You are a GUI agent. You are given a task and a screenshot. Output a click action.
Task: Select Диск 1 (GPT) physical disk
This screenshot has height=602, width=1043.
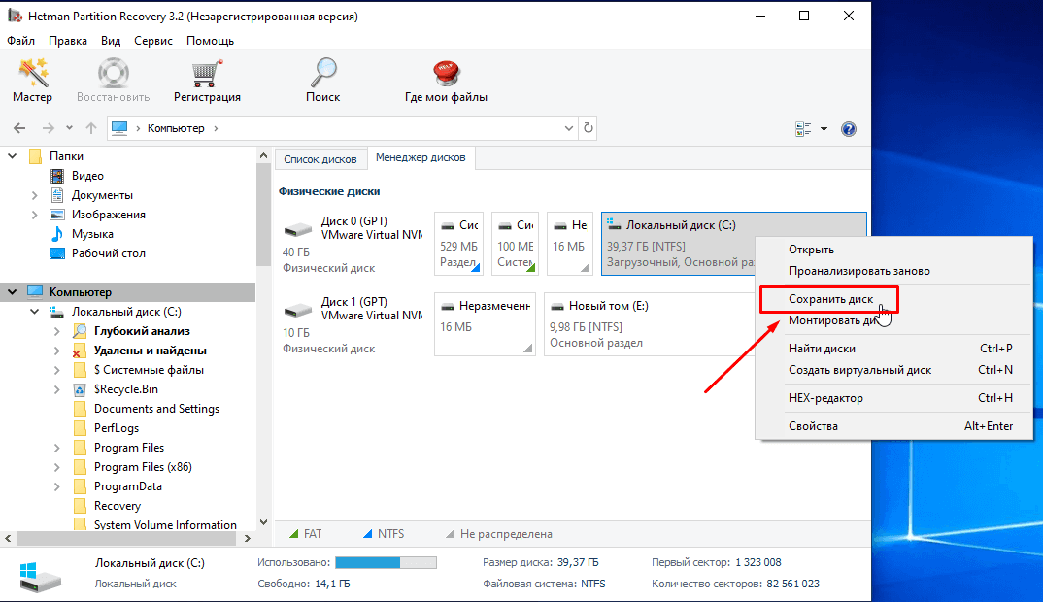click(353, 324)
